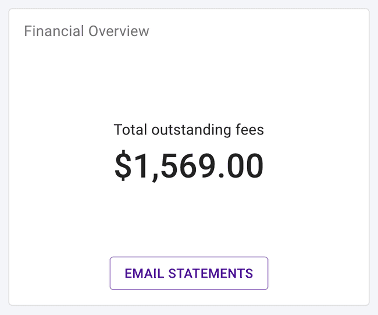Click the word "STATEMENTS" on the outlined button

(x=210, y=273)
